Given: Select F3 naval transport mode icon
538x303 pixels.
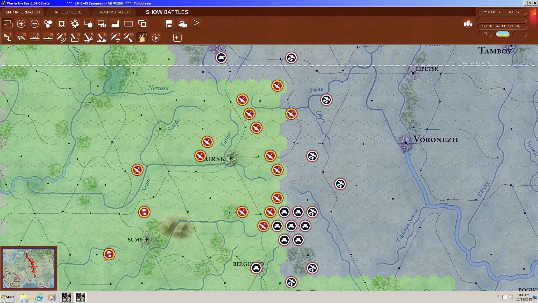Looking at the screenshot, I should click(x=34, y=38).
